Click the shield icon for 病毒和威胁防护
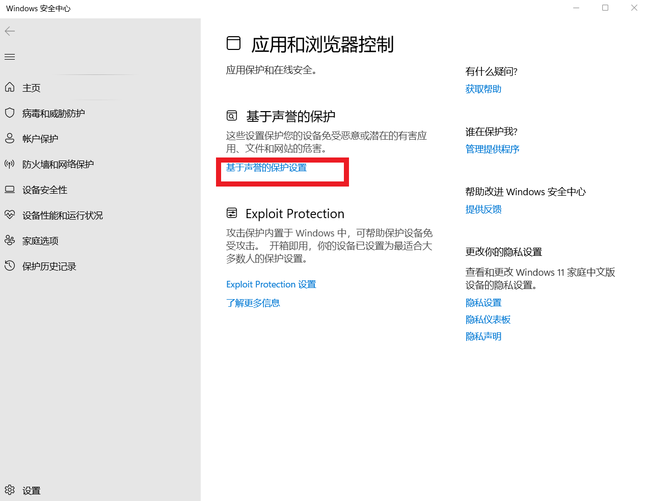This screenshot has height=501, width=646. coord(10,113)
